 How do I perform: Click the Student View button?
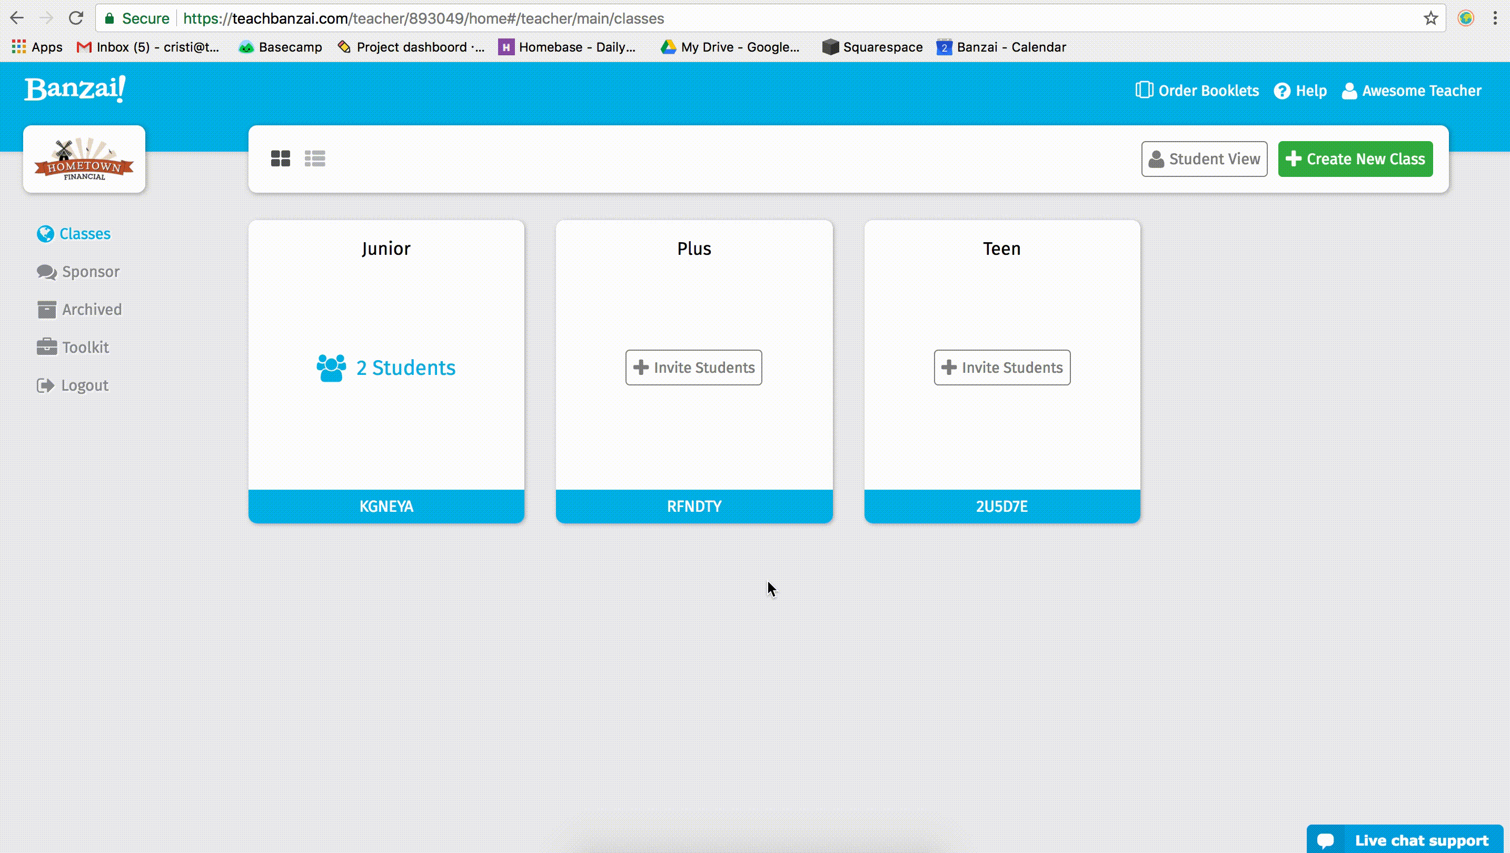pyautogui.click(x=1204, y=159)
